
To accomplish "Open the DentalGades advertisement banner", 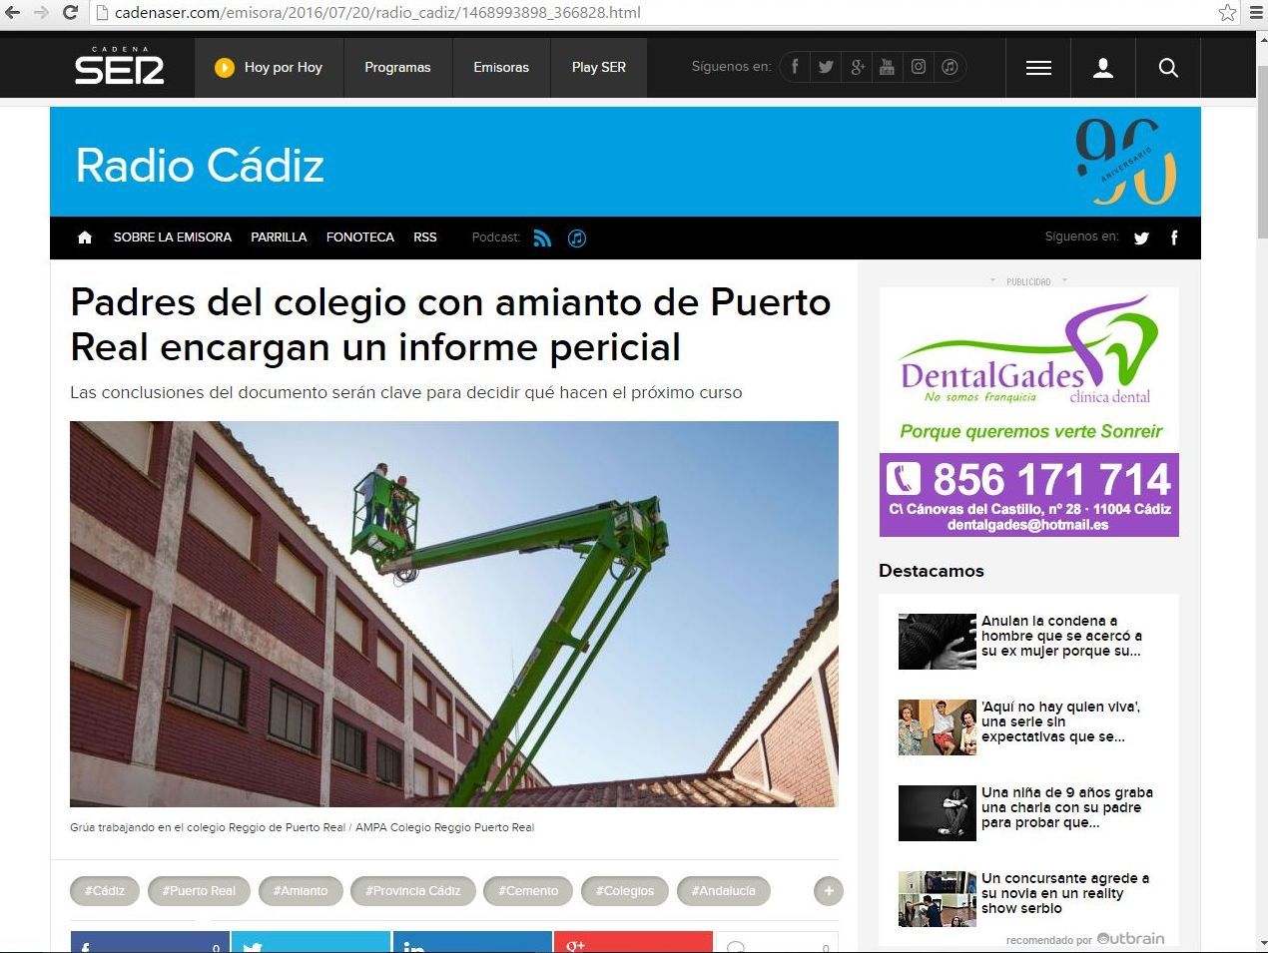I will pyautogui.click(x=1028, y=411).
